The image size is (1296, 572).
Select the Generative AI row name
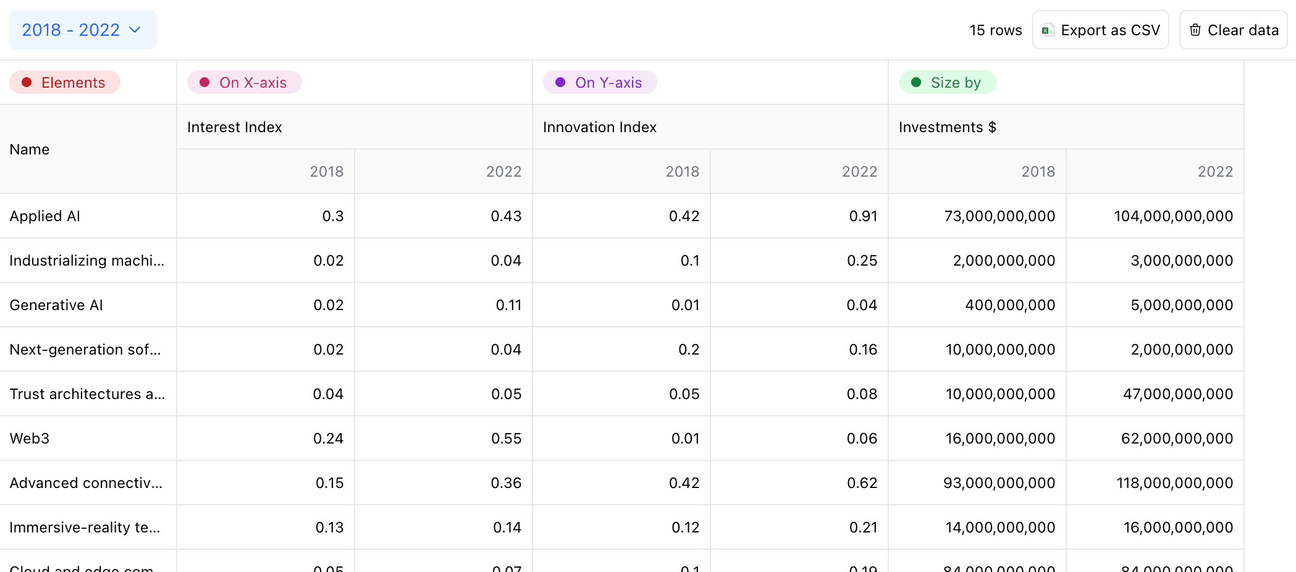coord(56,305)
